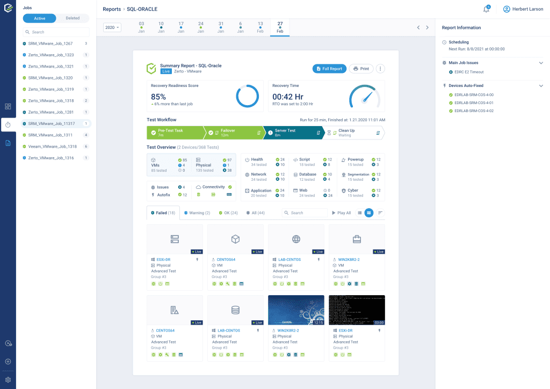Open the sort options icon
Image resolution: width=550 pixels, height=389 pixels.
click(380, 213)
